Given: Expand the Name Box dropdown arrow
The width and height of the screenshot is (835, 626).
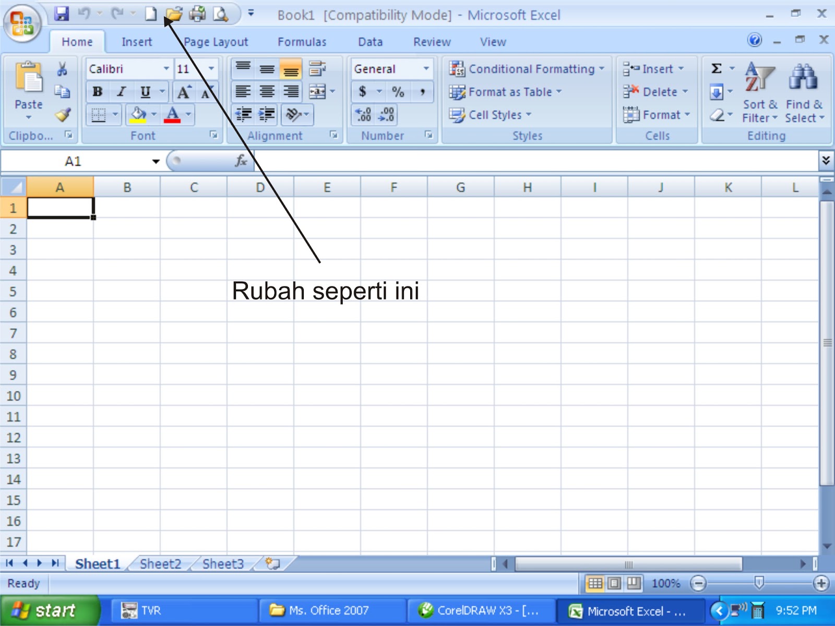Looking at the screenshot, I should pyautogui.click(x=156, y=161).
